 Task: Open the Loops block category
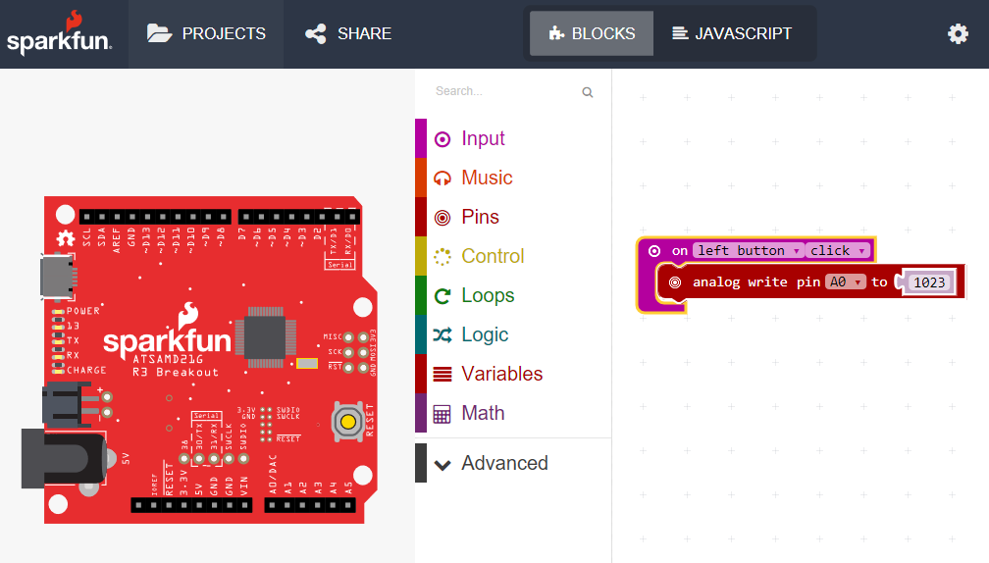point(513,295)
